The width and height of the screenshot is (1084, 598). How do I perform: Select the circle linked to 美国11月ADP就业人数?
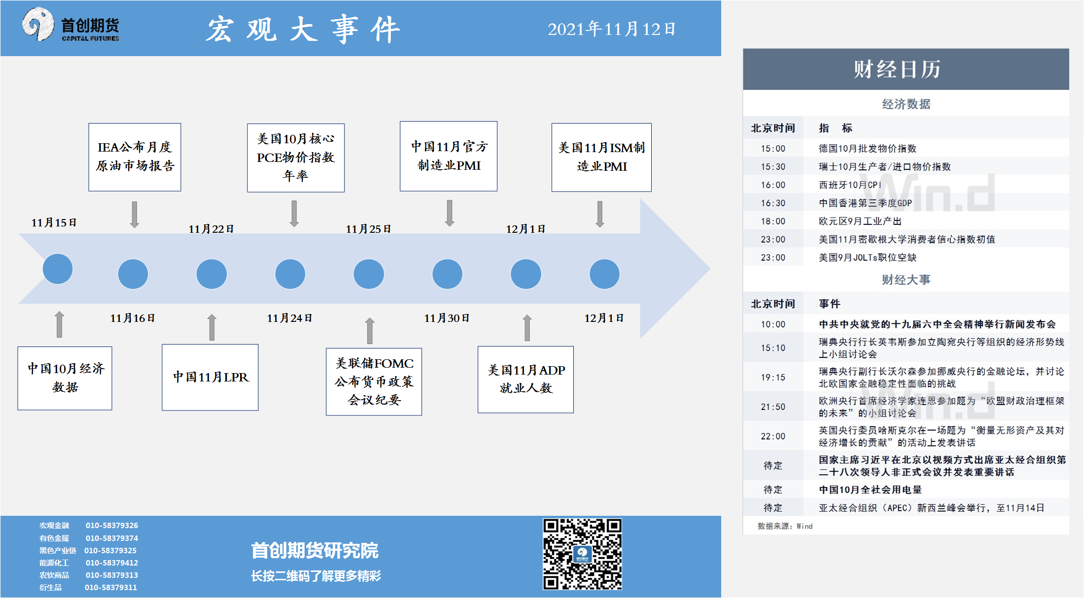(x=526, y=274)
